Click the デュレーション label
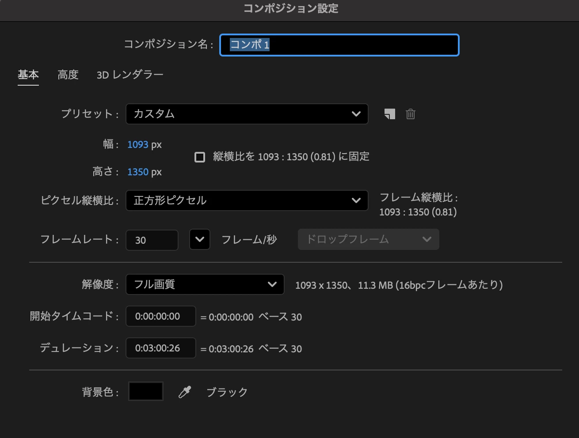579x438 pixels. [x=79, y=348]
